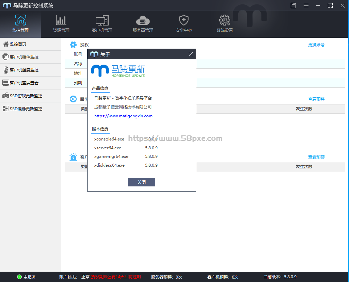Click the gear icon beside 授权
The width and height of the screenshot is (349, 282).
coord(73,45)
